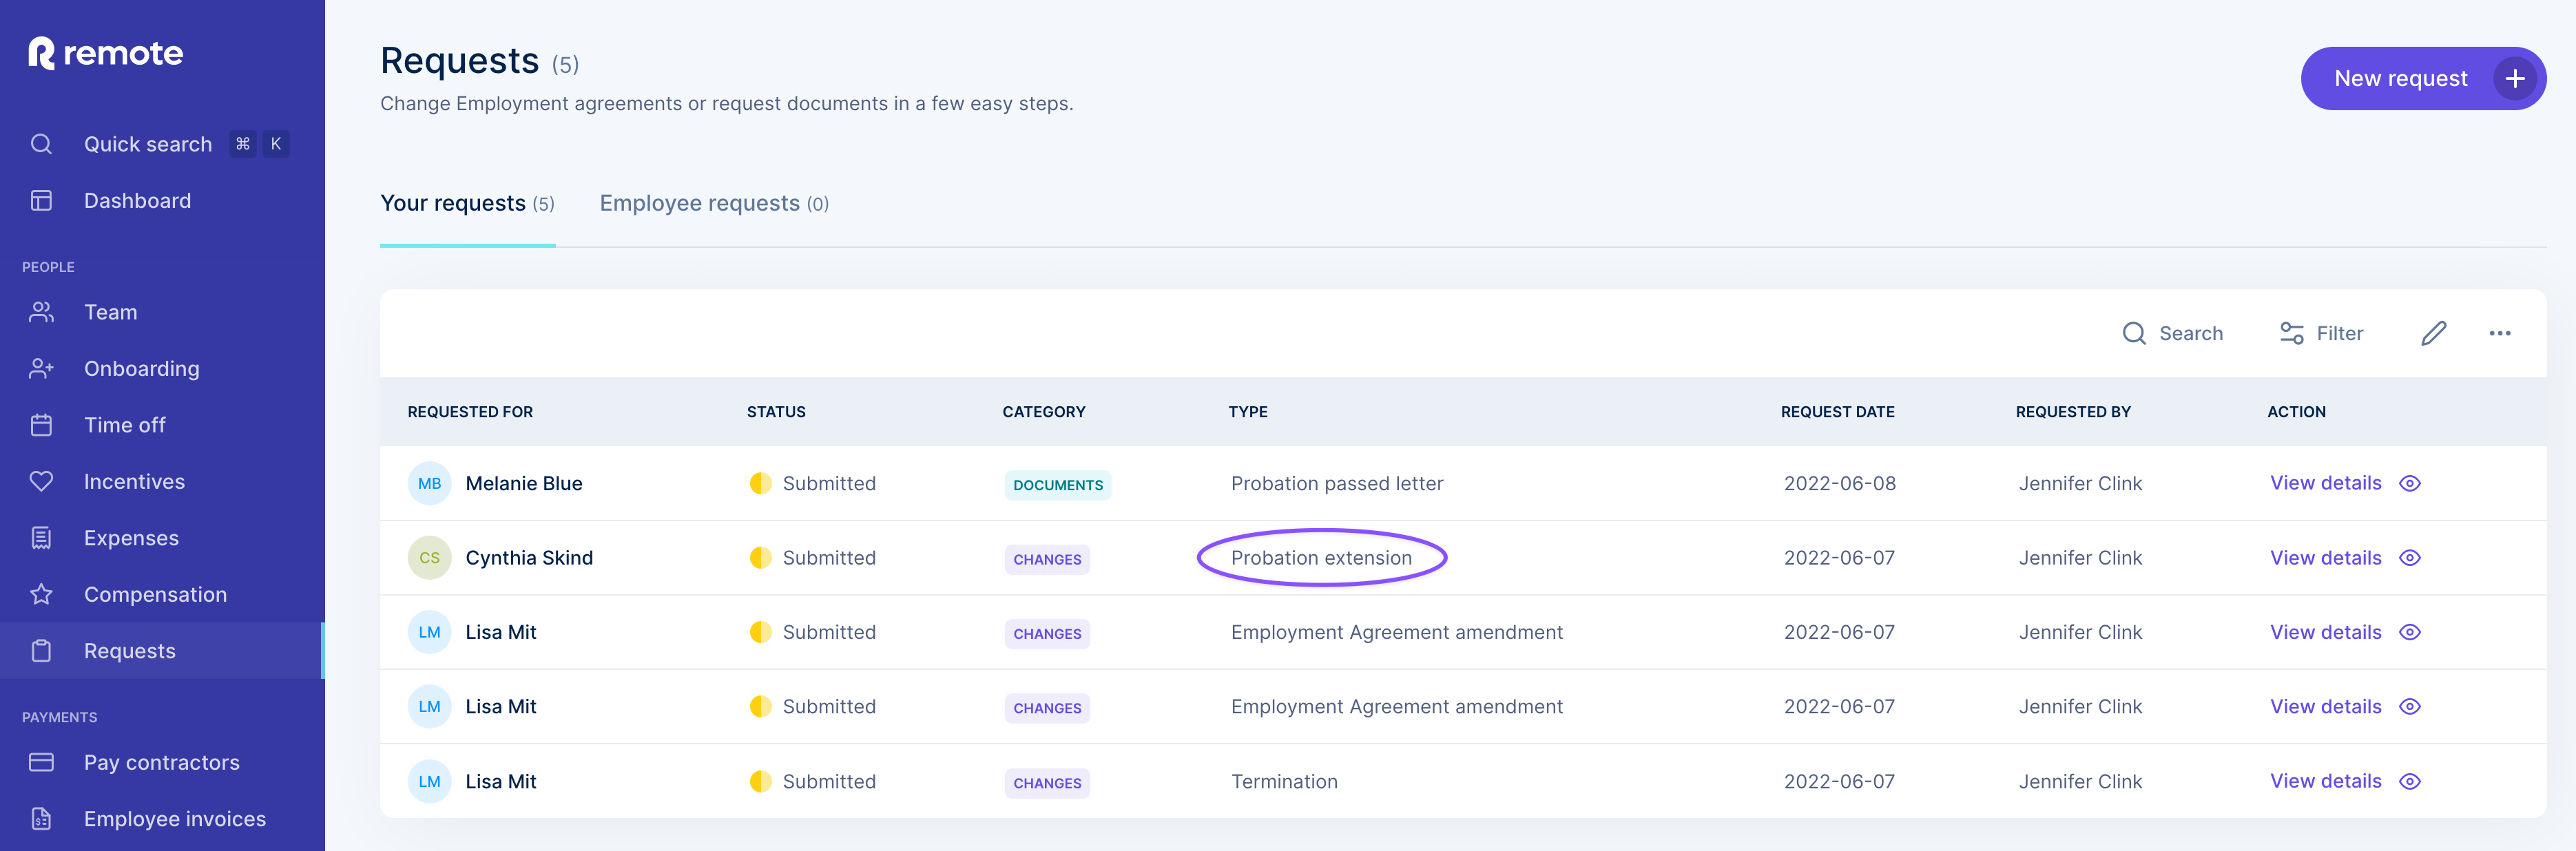This screenshot has width=2576, height=851.
Task: Switch to the Employee requests tab
Action: click(714, 204)
